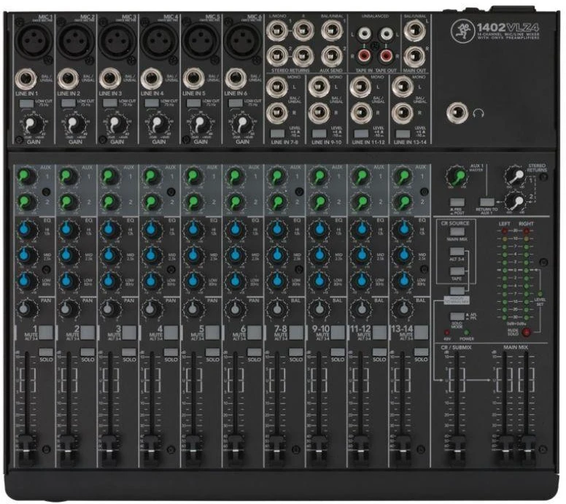The height and width of the screenshot is (504, 566).
Task: Click the green POWER indicator LED
Action: 466,332
